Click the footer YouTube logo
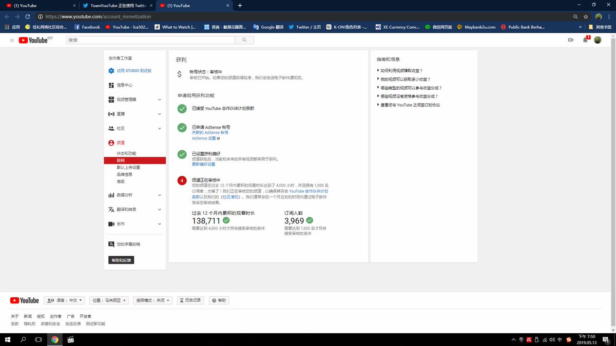 pyautogui.click(x=25, y=300)
